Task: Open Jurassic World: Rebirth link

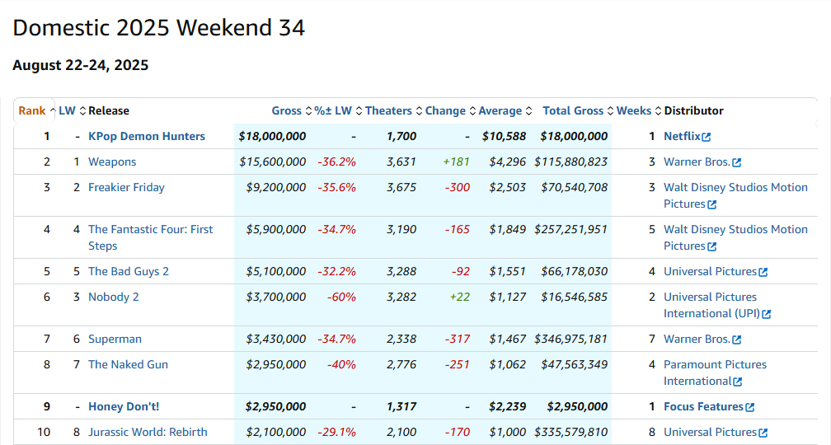Action: (x=148, y=432)
